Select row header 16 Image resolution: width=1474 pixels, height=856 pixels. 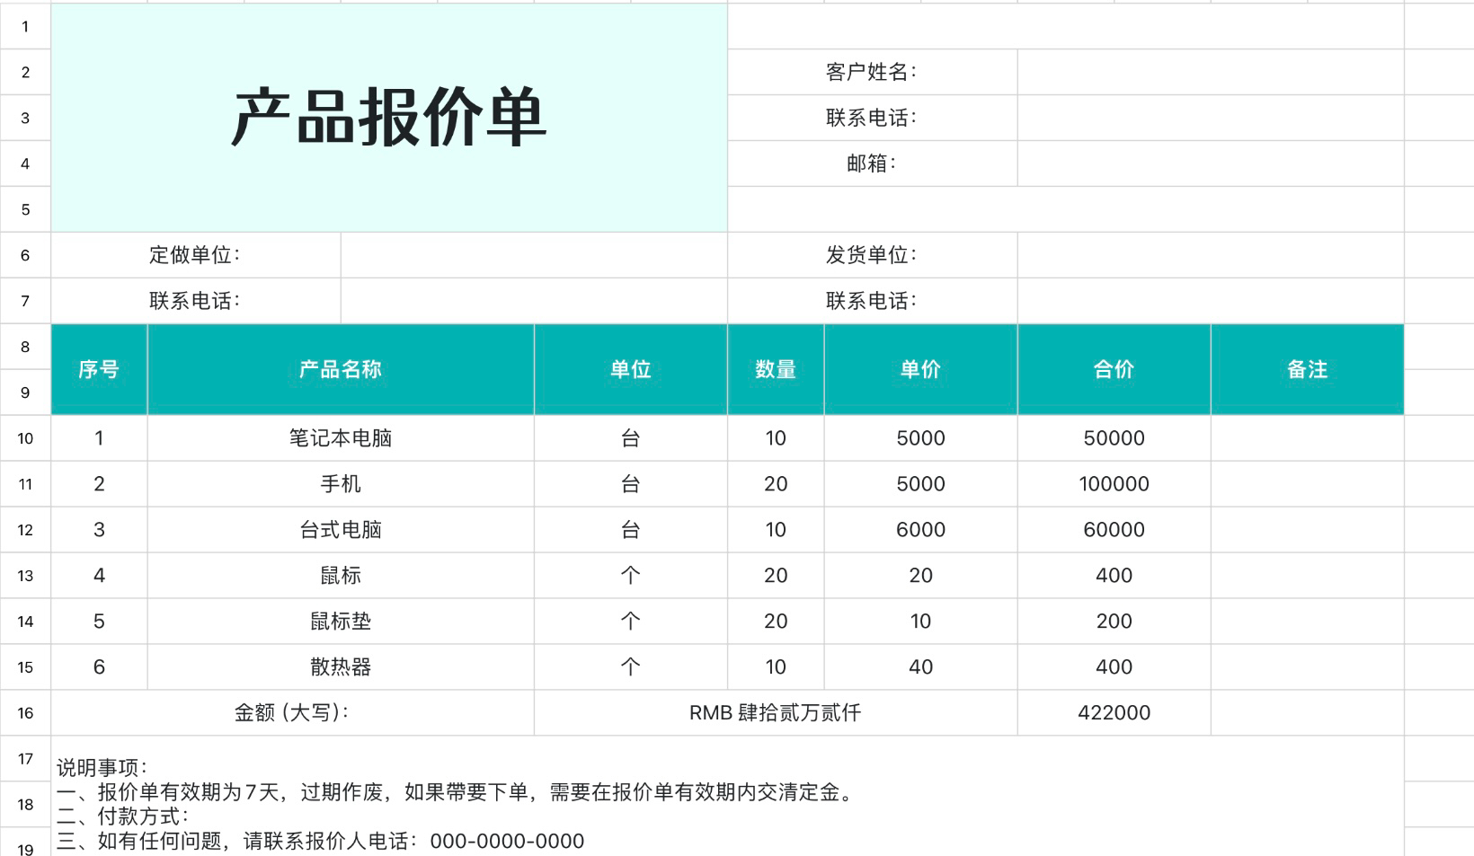(25, 713)
